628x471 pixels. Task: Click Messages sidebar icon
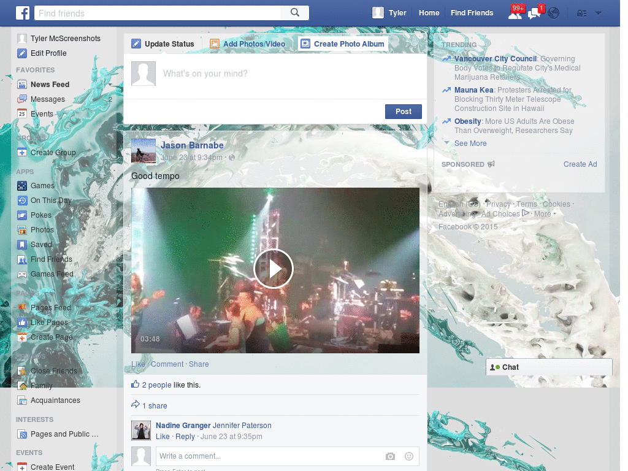[22, 99]
